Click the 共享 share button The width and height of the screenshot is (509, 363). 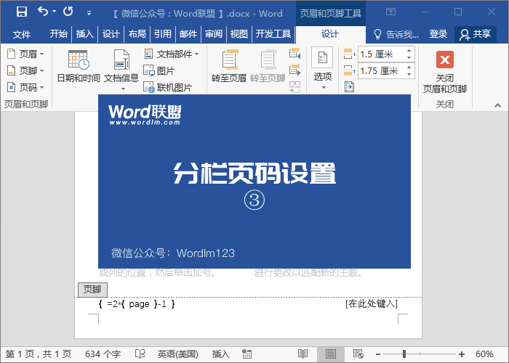476,34
